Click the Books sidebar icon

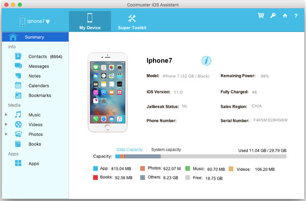[x=18, y=143]
